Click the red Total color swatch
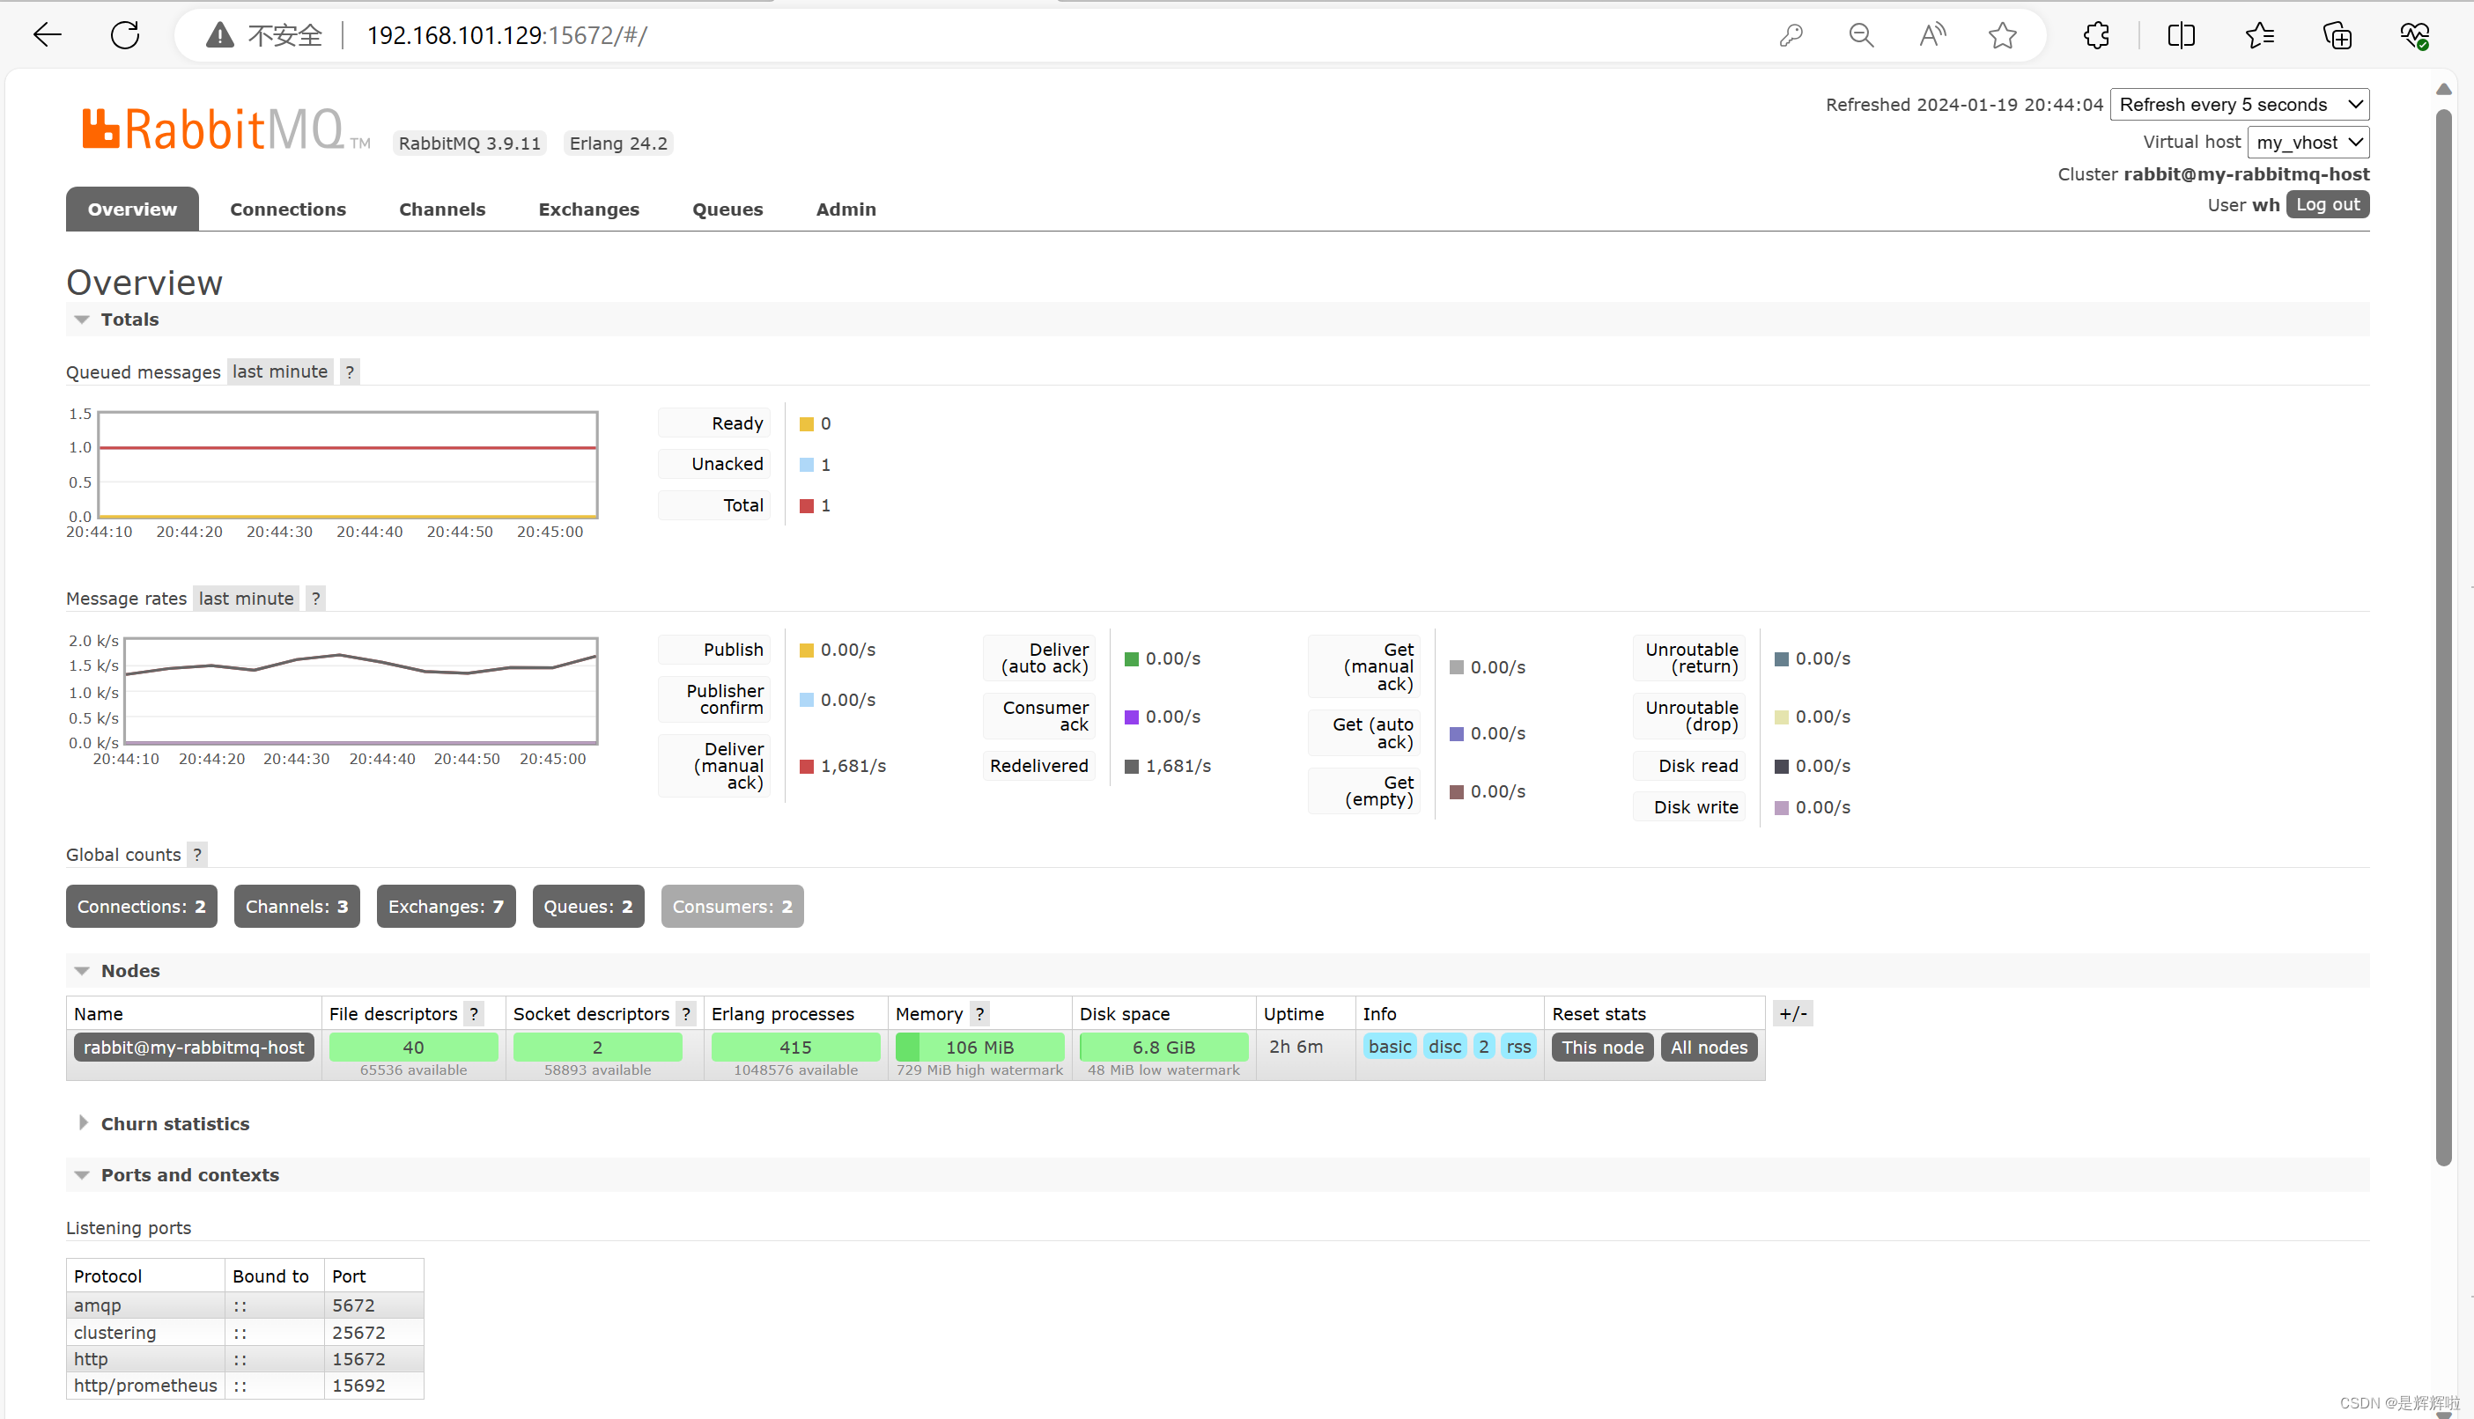The height and width of the screenshot is (1419, 2474). (x=806, y=505)
